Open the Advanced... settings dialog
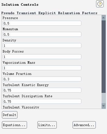Image resolution: width=107 pixels, height=134 pixels. tap(84, 125)
